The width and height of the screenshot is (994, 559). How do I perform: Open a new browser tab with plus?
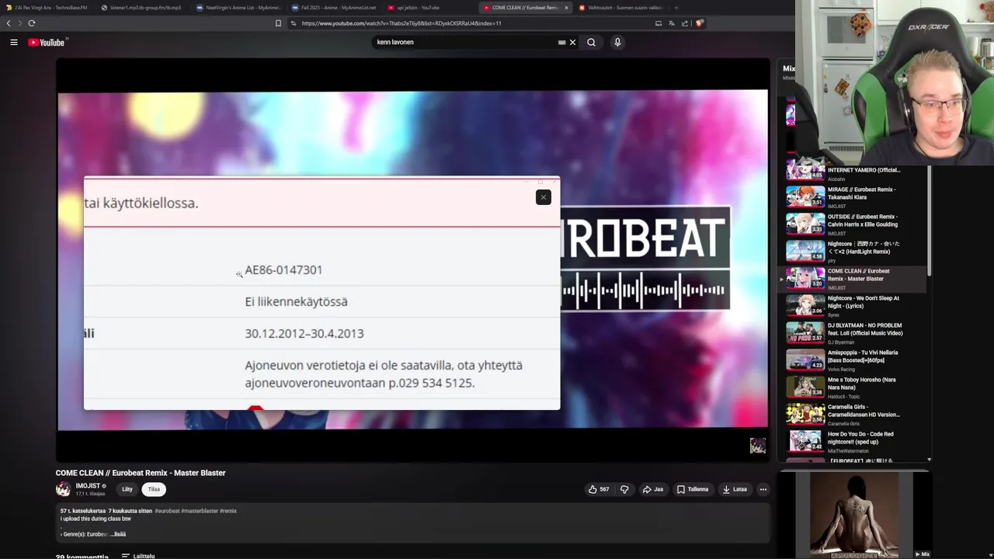tap(676, 8)
